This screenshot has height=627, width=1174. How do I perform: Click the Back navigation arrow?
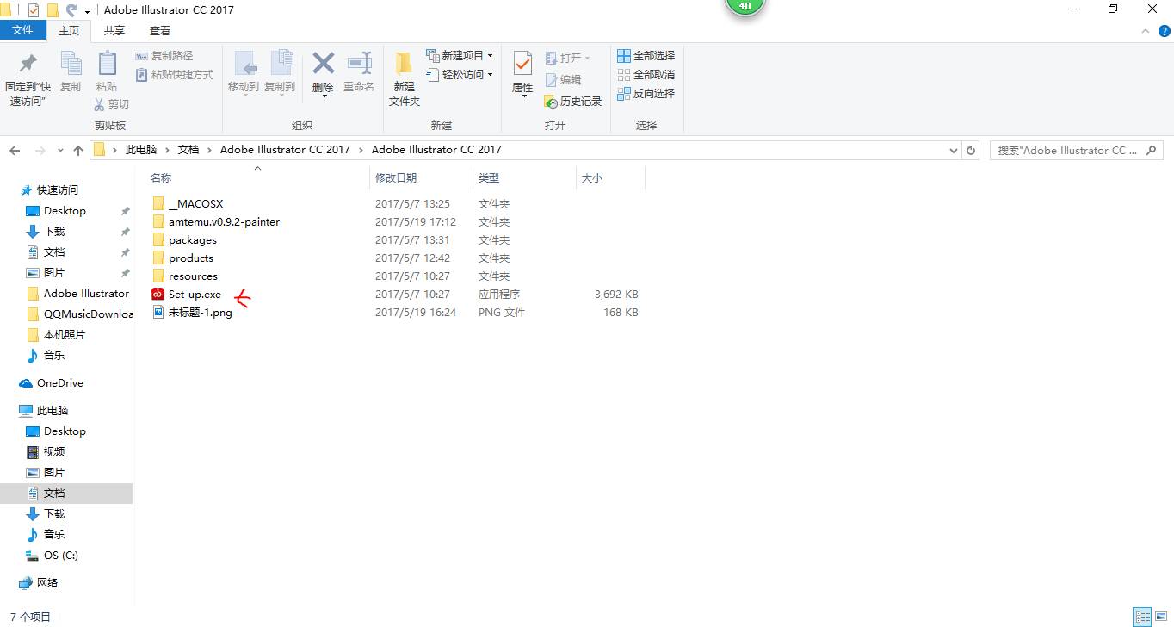15,150
